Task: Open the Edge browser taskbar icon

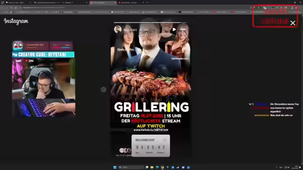Action: coord(157,167)
